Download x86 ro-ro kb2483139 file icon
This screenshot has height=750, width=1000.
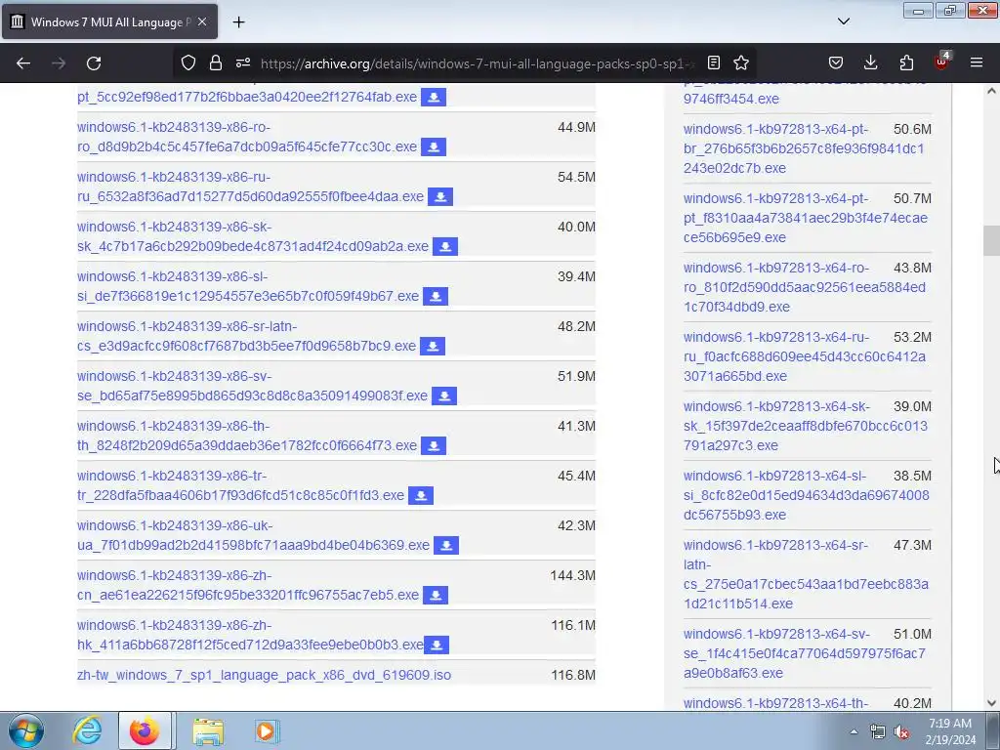point(434,146)
